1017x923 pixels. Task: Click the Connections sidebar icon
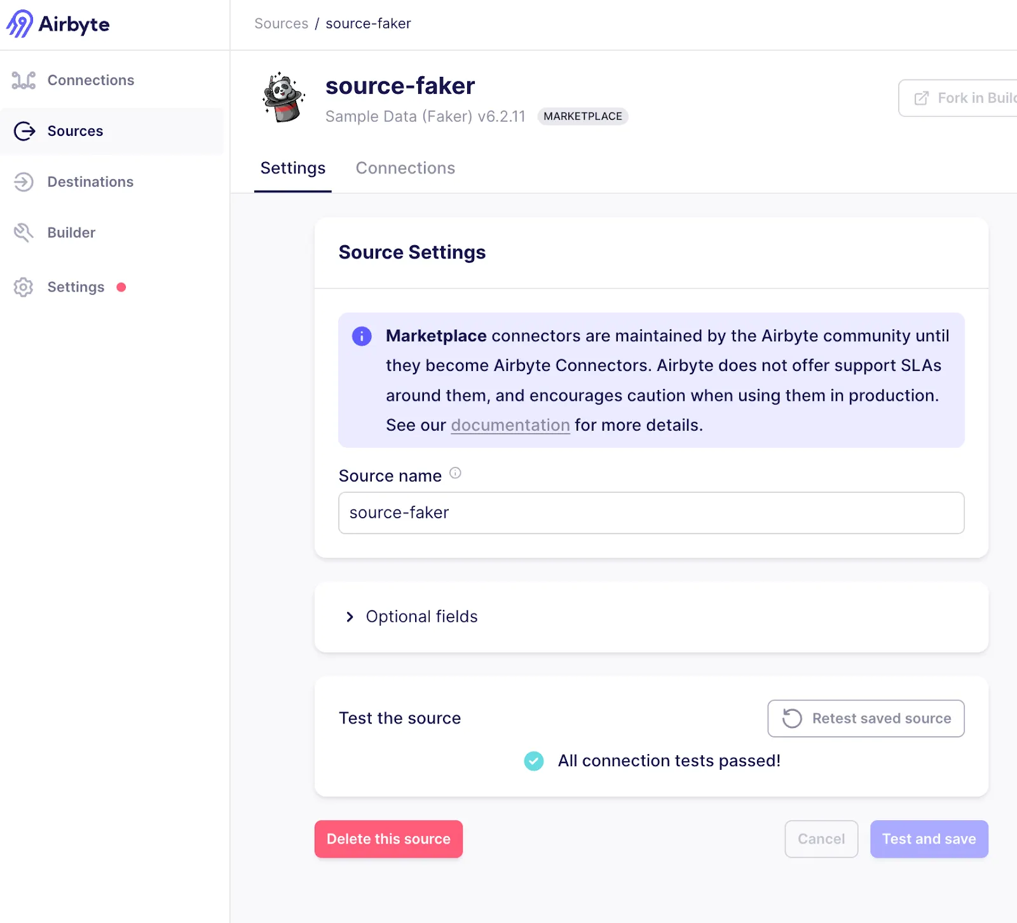click(24, 81)
